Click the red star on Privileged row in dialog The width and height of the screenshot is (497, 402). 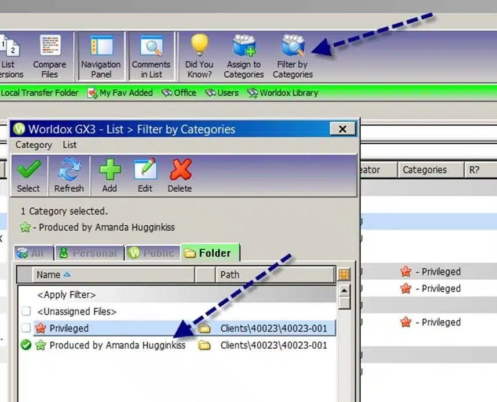click(x=41, y=328)
